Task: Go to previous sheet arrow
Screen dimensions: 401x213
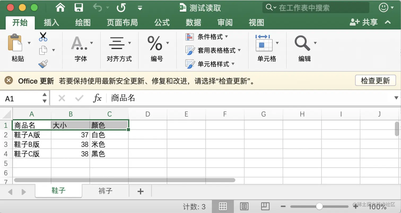Action: [x=10, y=192]
